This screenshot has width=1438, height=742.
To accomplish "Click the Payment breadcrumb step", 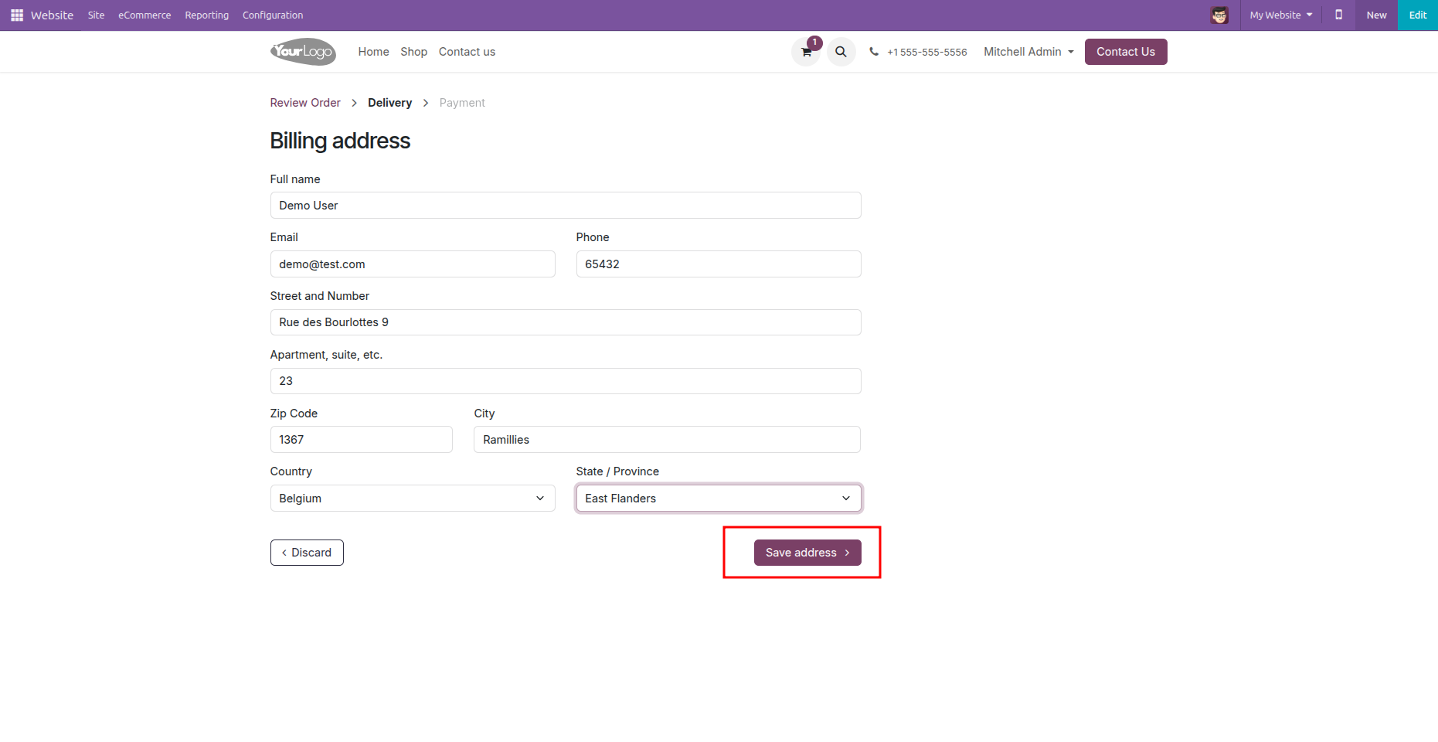I will (462, 103).
